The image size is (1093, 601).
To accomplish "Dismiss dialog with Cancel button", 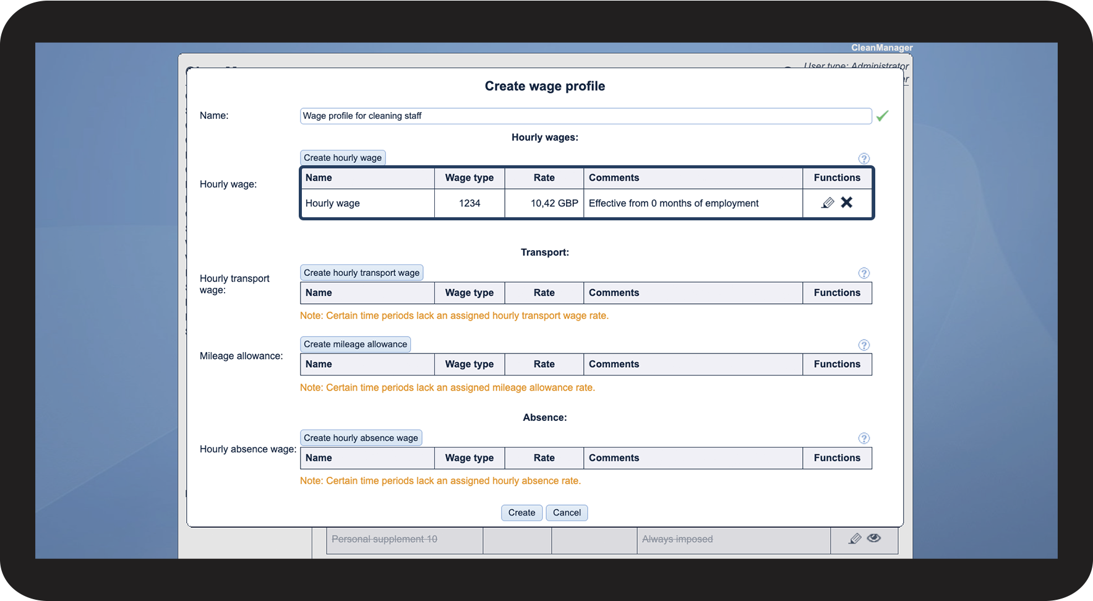I will 567,512.
